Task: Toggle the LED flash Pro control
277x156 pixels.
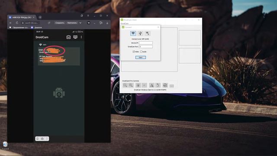Action: pyautogui.click(x=138, y=85)
